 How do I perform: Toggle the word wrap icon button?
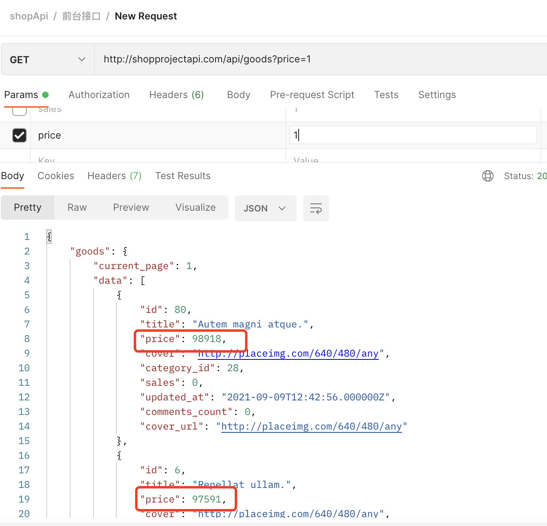pos(316,208)
